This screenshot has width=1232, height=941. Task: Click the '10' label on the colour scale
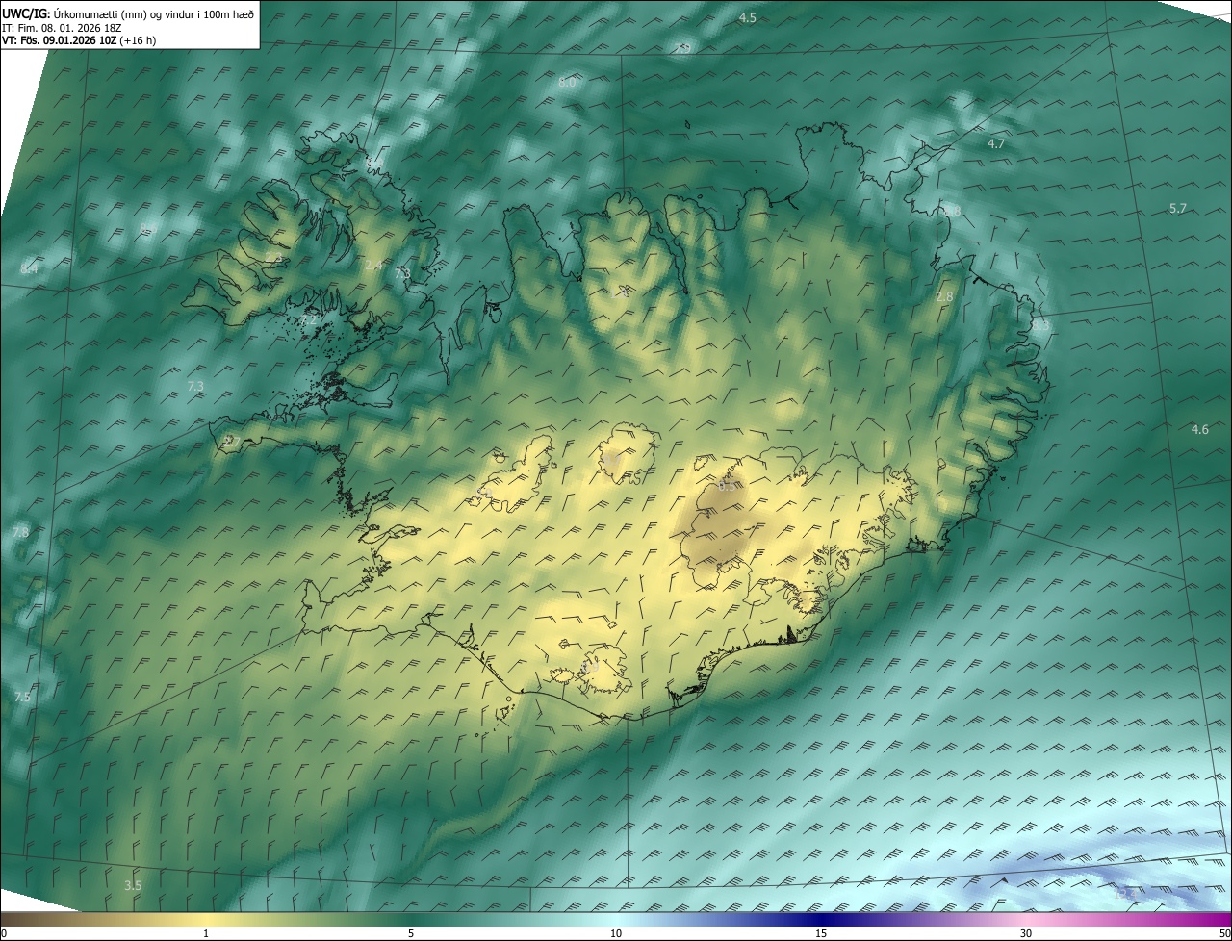(x=616, y=934)
